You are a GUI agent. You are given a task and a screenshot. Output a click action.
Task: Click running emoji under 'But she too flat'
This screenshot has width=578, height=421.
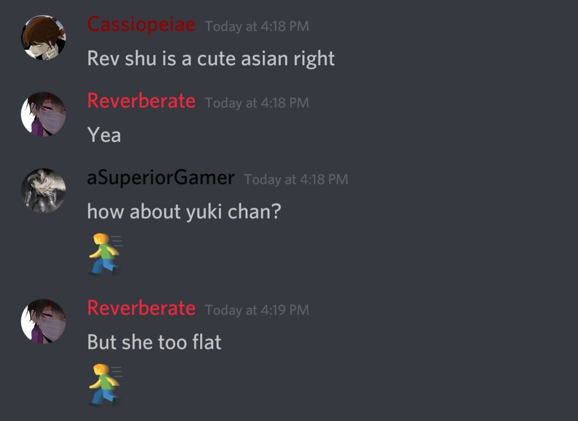tap(105, 385)
